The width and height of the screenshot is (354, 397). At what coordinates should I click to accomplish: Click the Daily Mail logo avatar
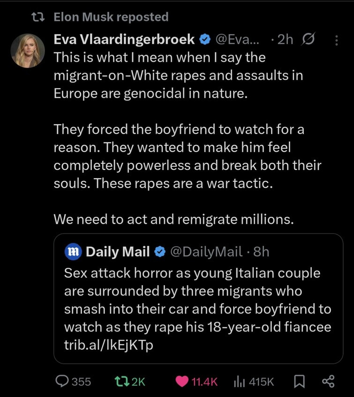point(74,252)
